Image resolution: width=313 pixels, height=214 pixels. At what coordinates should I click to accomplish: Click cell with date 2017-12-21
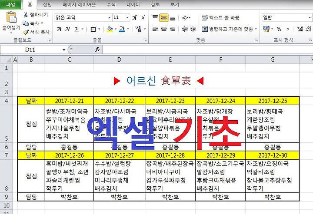(x=69, y=101)
